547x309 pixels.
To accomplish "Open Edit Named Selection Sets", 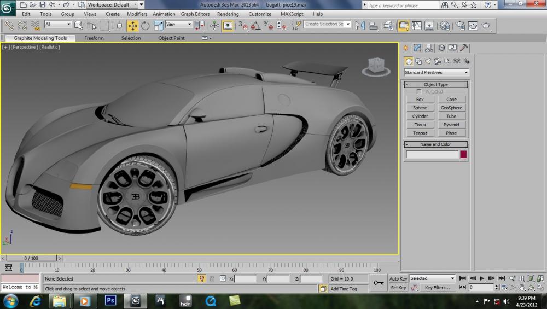I will (296, 26).
